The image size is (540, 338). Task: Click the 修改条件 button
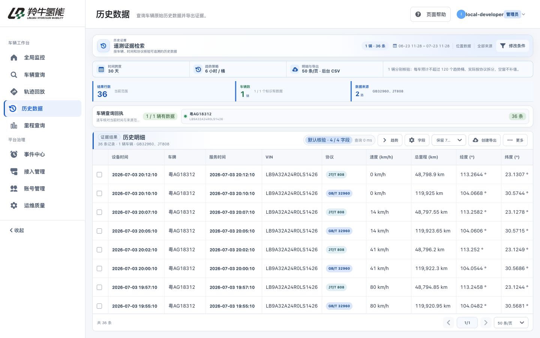(513, 46)
